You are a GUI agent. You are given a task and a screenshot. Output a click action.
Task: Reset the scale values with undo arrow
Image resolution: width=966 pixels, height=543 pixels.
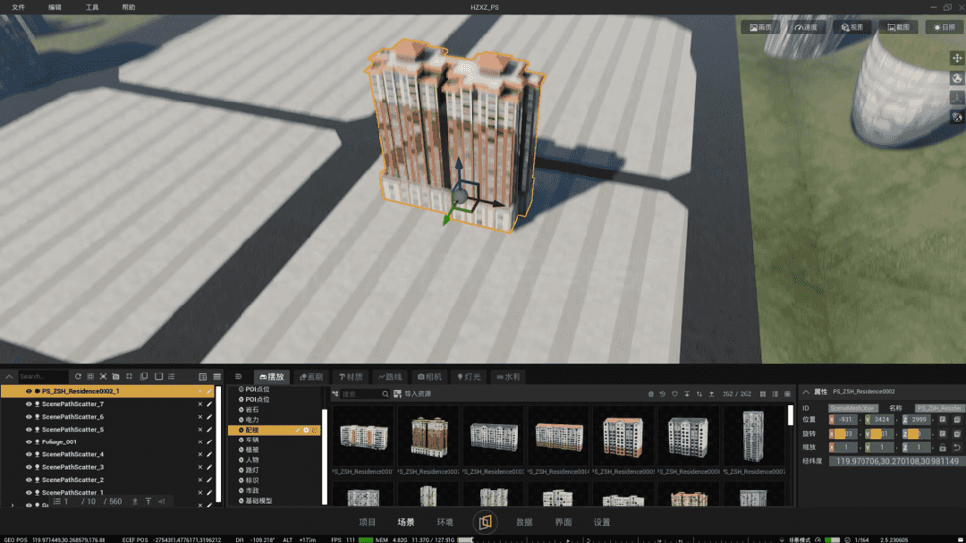point(957,447)
